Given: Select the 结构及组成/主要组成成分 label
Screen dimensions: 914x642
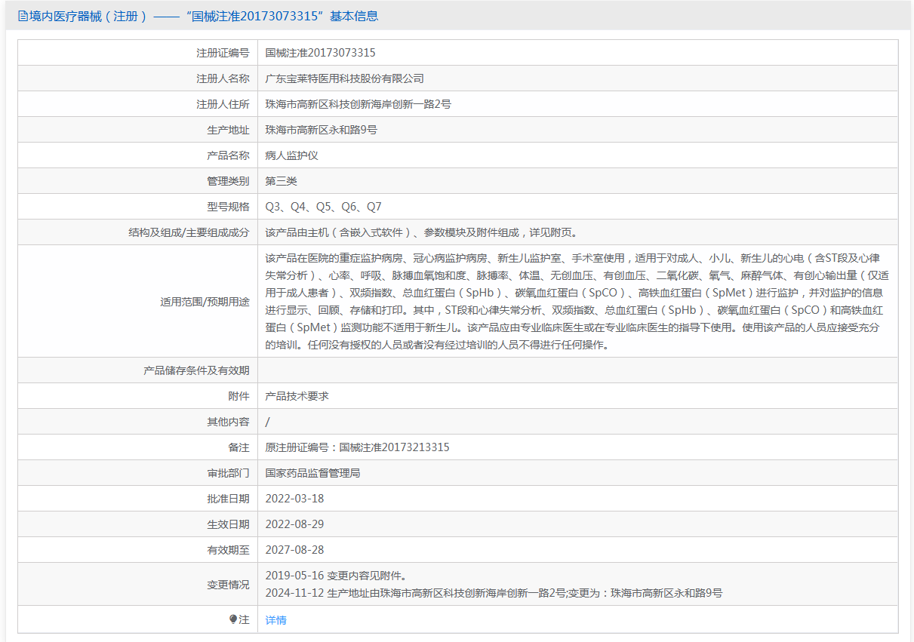Looking at the screenshot, I should click(x=189, y=232).
